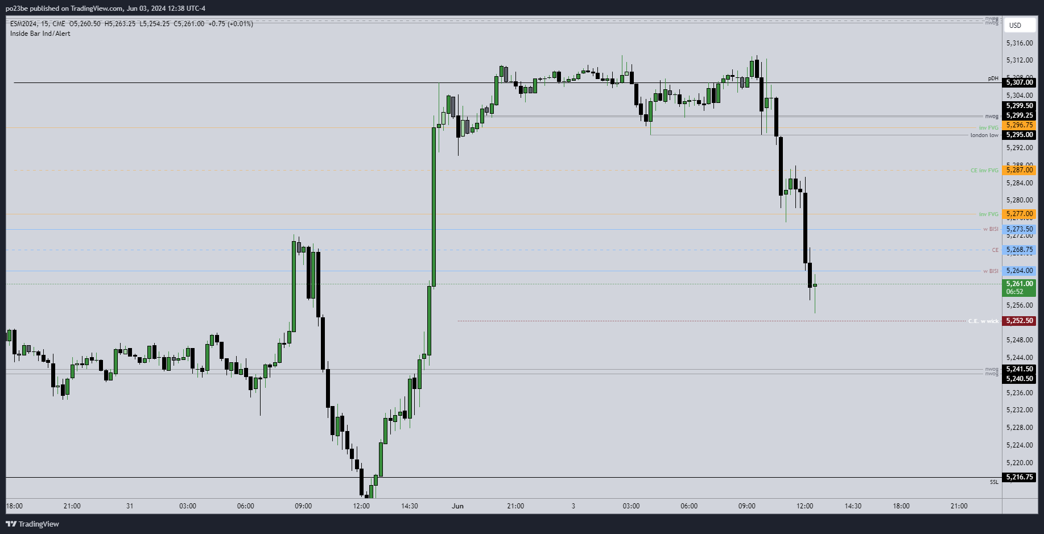Click the blue 5,268.75 price label

point(1019,250)
